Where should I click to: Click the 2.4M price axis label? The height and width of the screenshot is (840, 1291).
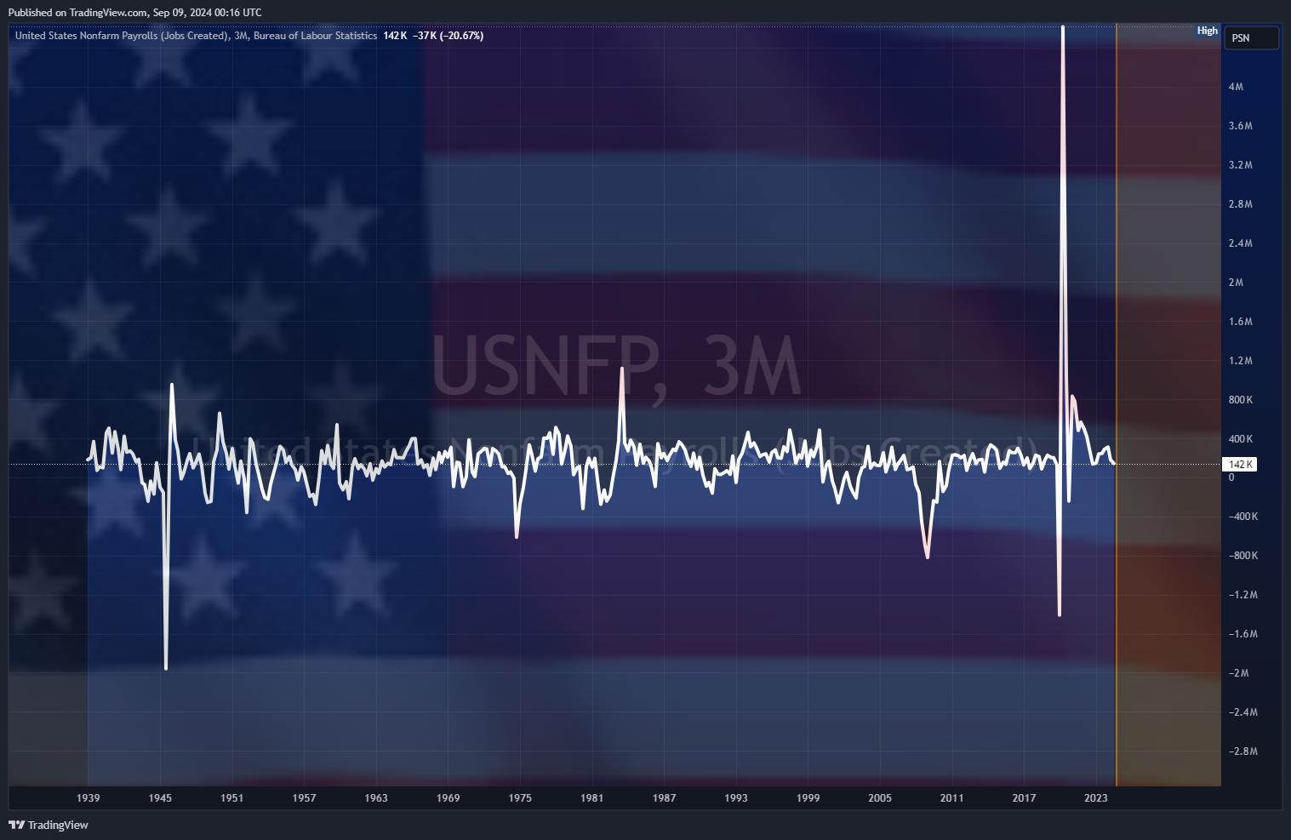1240,243
